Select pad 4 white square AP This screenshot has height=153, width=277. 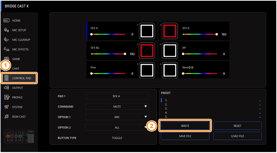point(170,51)
